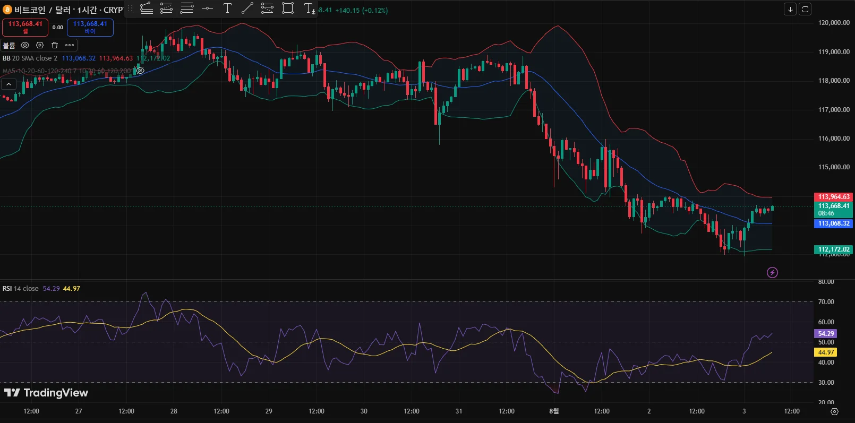Screen dimensions: 855x423
Task: Select the anchored text tool
Action: point(309,8)
